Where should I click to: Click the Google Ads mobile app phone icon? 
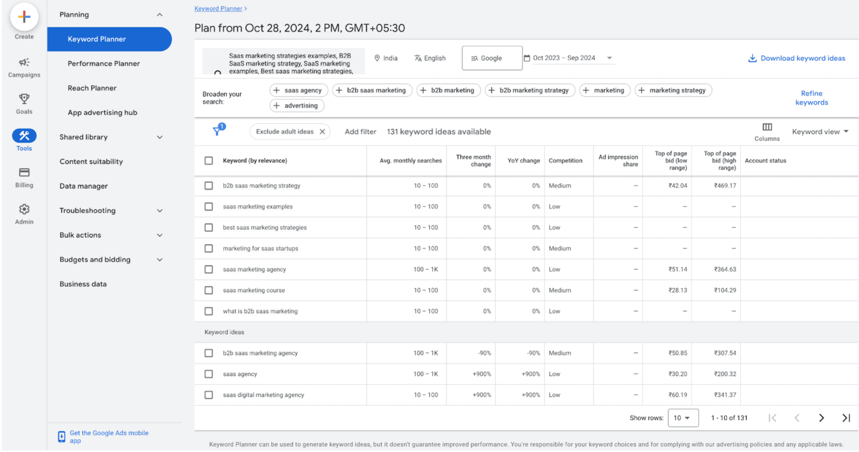click(62, 437)
